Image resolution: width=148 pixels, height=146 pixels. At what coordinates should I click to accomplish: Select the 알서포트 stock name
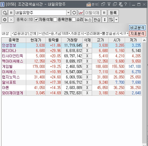(x=9, y=82)
